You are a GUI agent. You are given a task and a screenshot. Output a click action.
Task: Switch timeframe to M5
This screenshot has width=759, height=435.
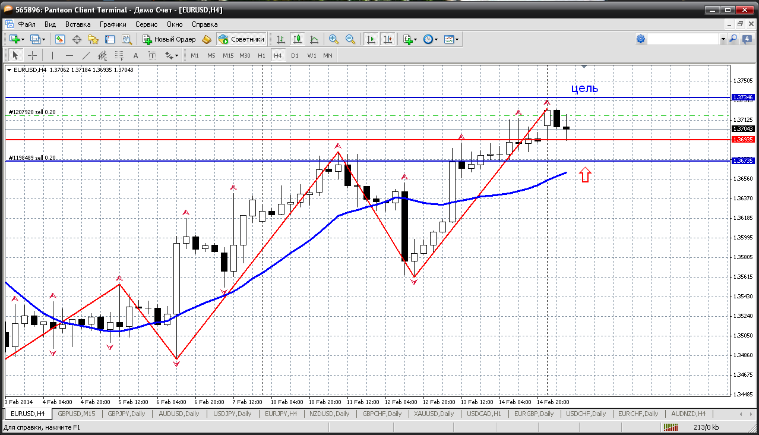click(x=211, y=55)
